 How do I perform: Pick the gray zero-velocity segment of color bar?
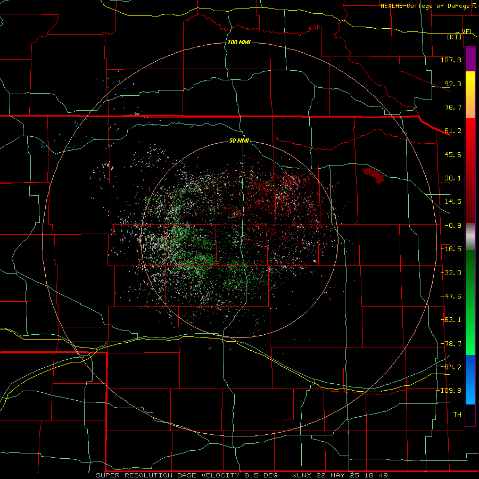click(x=470, y=237)
